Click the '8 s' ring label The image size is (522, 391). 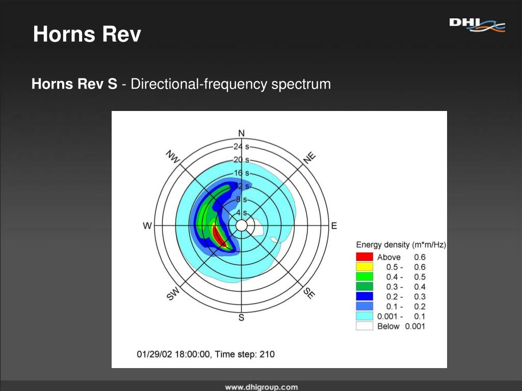click(242, 200)
